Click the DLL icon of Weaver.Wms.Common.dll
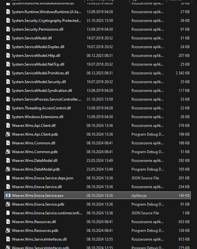 click(x=8, y=143)
